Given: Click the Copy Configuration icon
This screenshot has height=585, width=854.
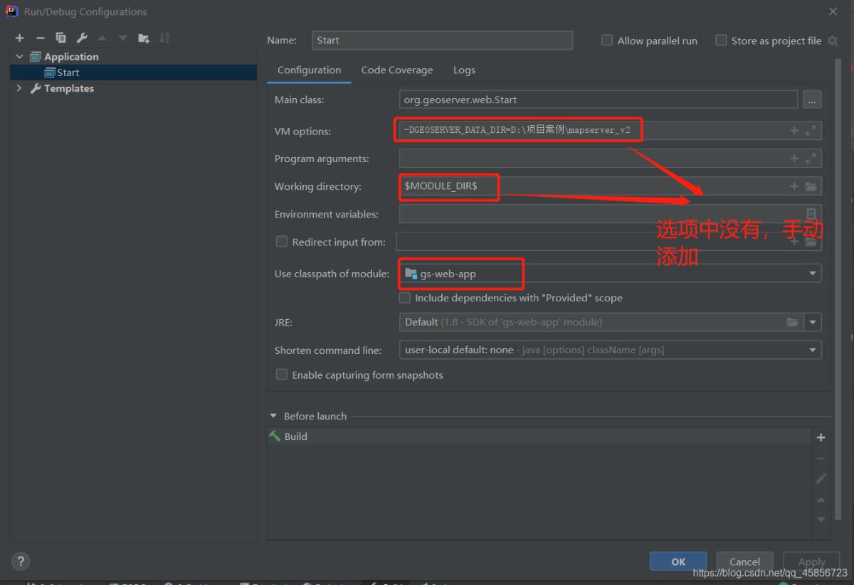Looking at the screenshot, I should [x=61, y=38].
